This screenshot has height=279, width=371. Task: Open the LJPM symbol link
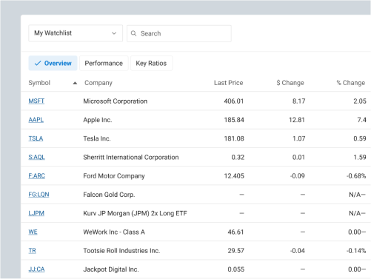36,213
